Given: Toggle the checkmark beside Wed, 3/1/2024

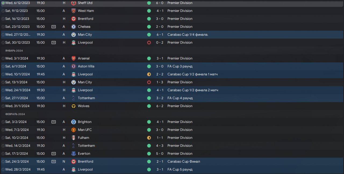Looking at the screenshot, I should (x=3, y=58).
